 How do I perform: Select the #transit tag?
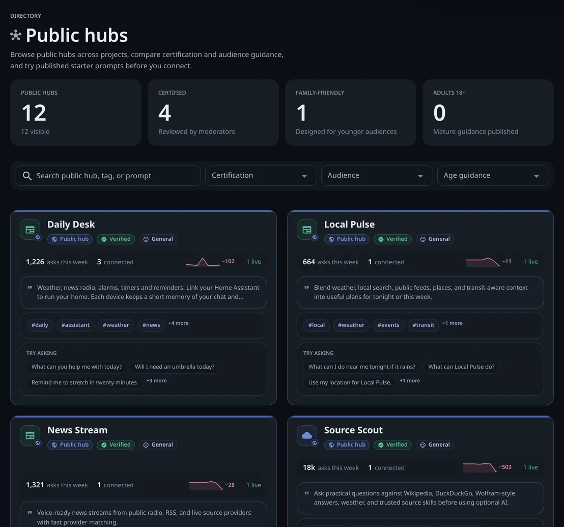(x=424, y=325)
